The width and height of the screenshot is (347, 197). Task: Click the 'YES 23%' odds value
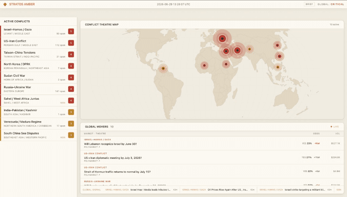point(307,143)
